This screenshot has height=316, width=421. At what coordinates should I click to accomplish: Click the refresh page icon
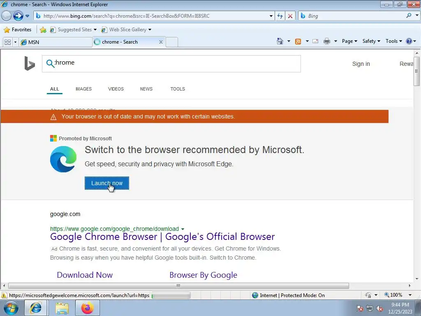point(280,16)
